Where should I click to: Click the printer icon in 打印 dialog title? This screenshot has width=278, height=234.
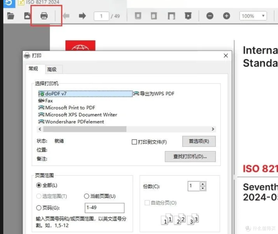coord(27,56)
